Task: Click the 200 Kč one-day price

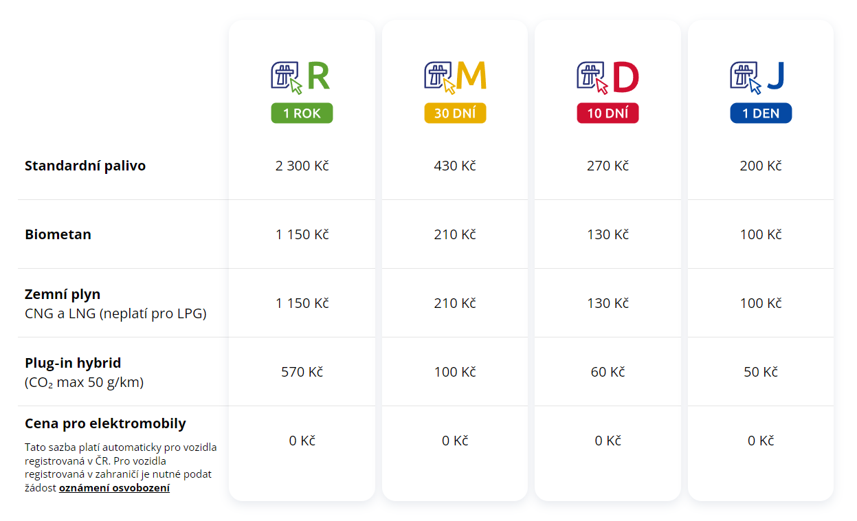Action: pyautogui.click(x=761, y=166)
